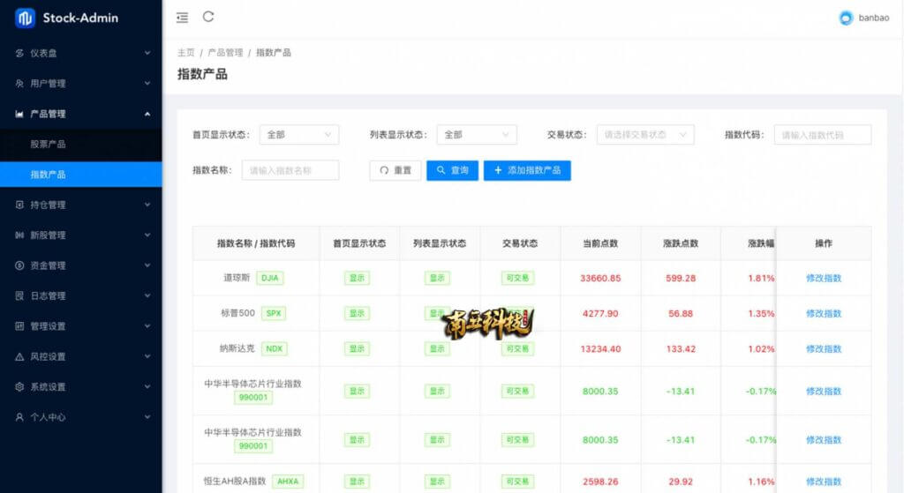Click 修改指数 for 恒生AH股A指数 row
The width and height of the screenshot is (904, 493).
(824, 482)
